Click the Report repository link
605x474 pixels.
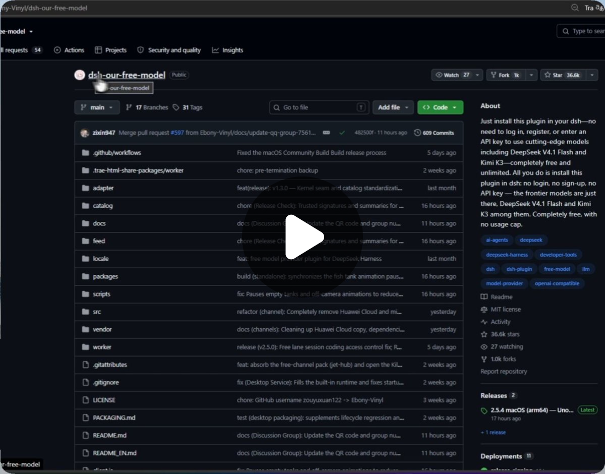tap(504, 371)
